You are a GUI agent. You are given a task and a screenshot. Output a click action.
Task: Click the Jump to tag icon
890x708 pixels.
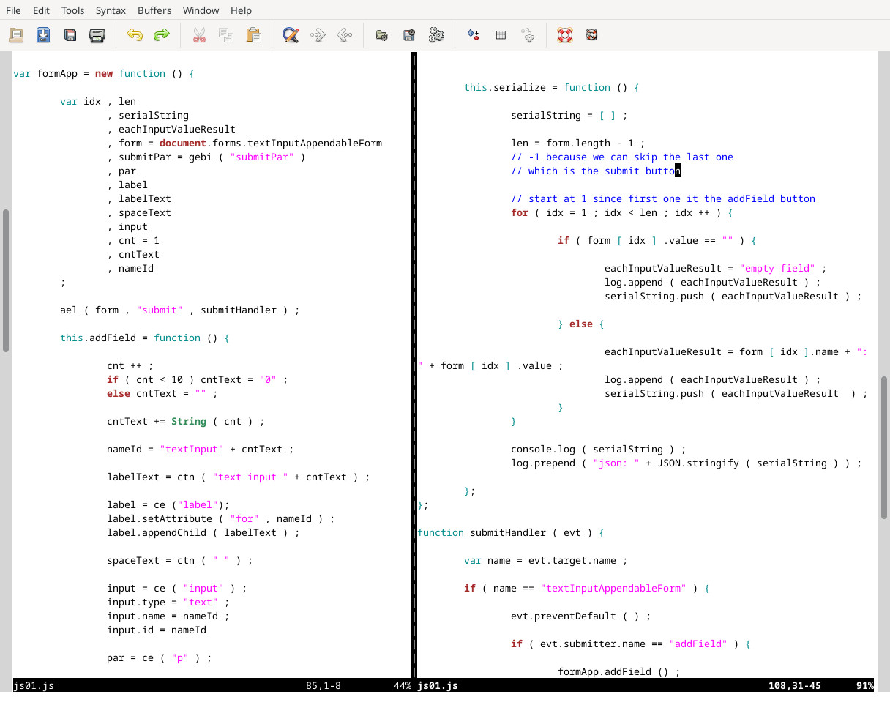528,35
